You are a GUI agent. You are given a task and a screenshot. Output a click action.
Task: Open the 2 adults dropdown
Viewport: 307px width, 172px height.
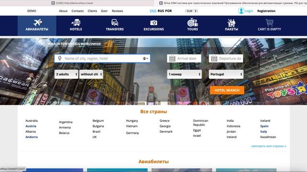tap(66, 75)
